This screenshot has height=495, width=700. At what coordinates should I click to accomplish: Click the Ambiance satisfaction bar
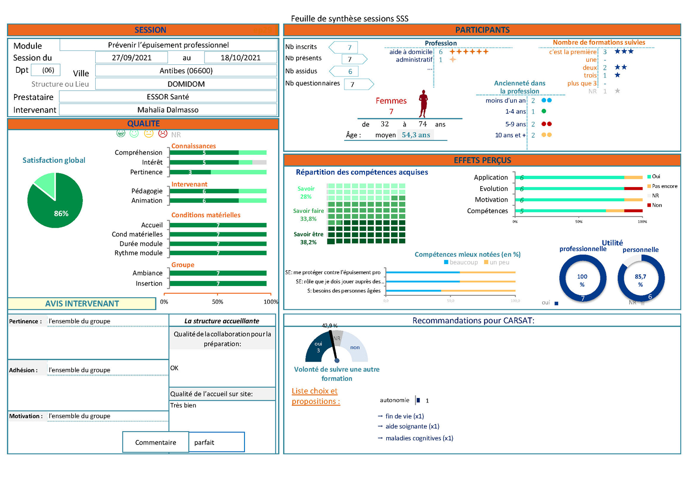(x=218, y=273)
